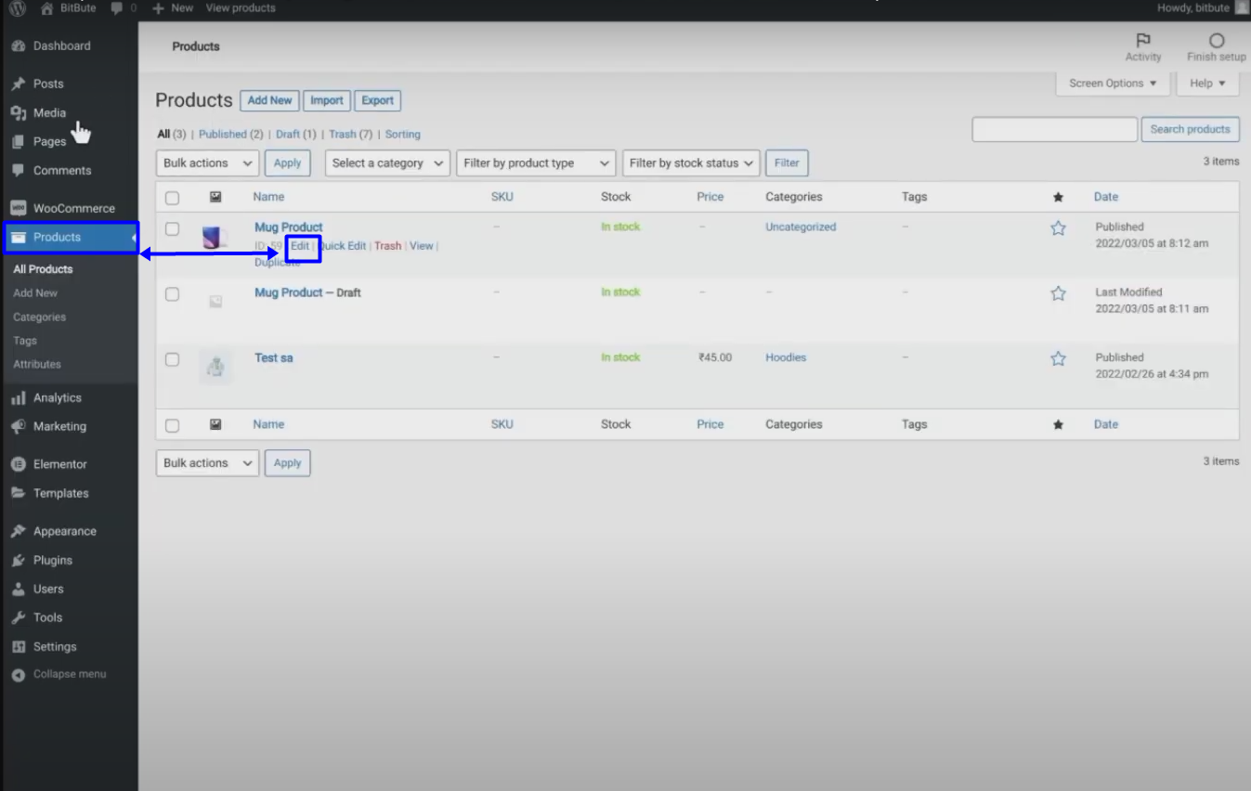
Task: Click the bottom Apply button
Action: pyautogui.click(x=287, y=462)
